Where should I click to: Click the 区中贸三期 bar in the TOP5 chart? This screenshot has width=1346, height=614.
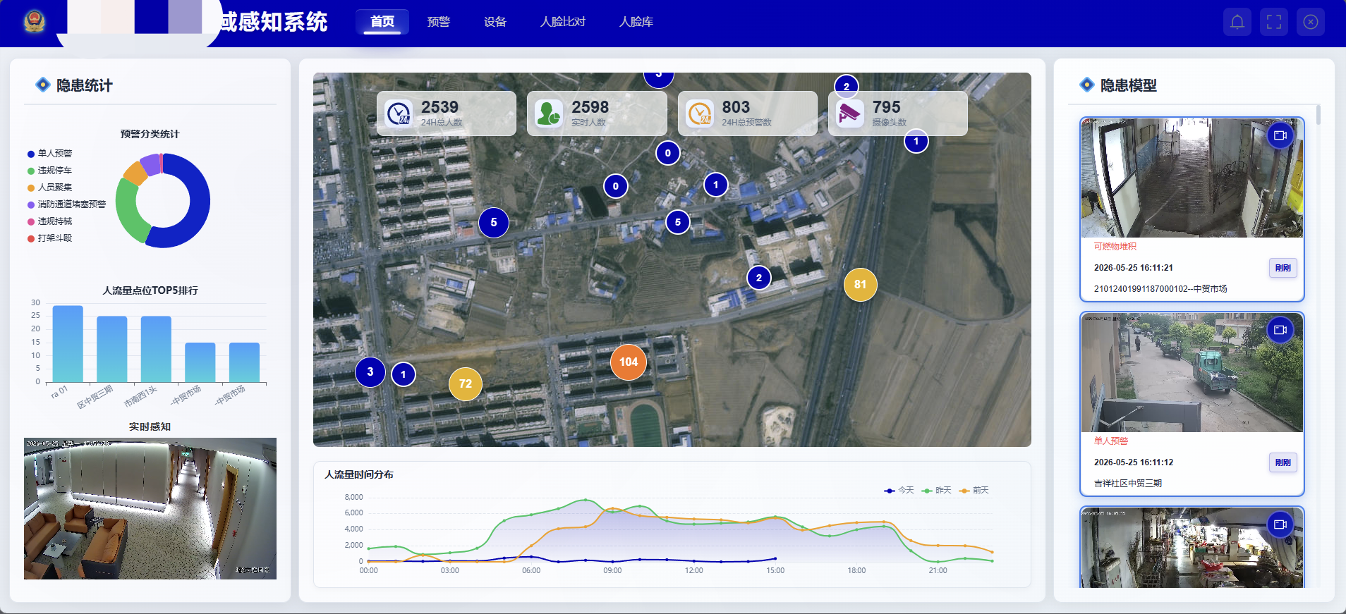pyautogui.click(x=112, y=350)
